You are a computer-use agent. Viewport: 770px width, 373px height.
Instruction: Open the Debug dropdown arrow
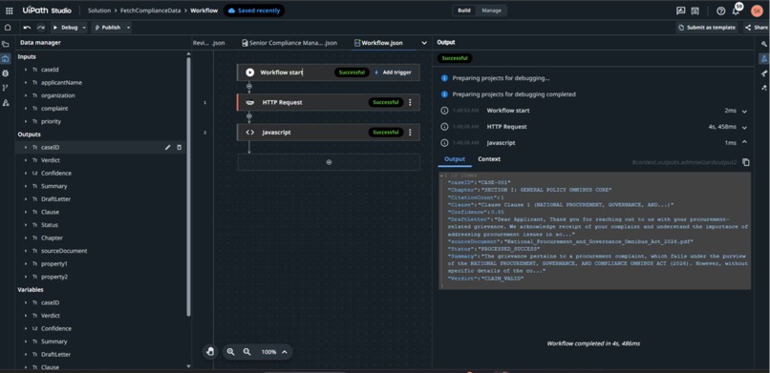[84, 28]
